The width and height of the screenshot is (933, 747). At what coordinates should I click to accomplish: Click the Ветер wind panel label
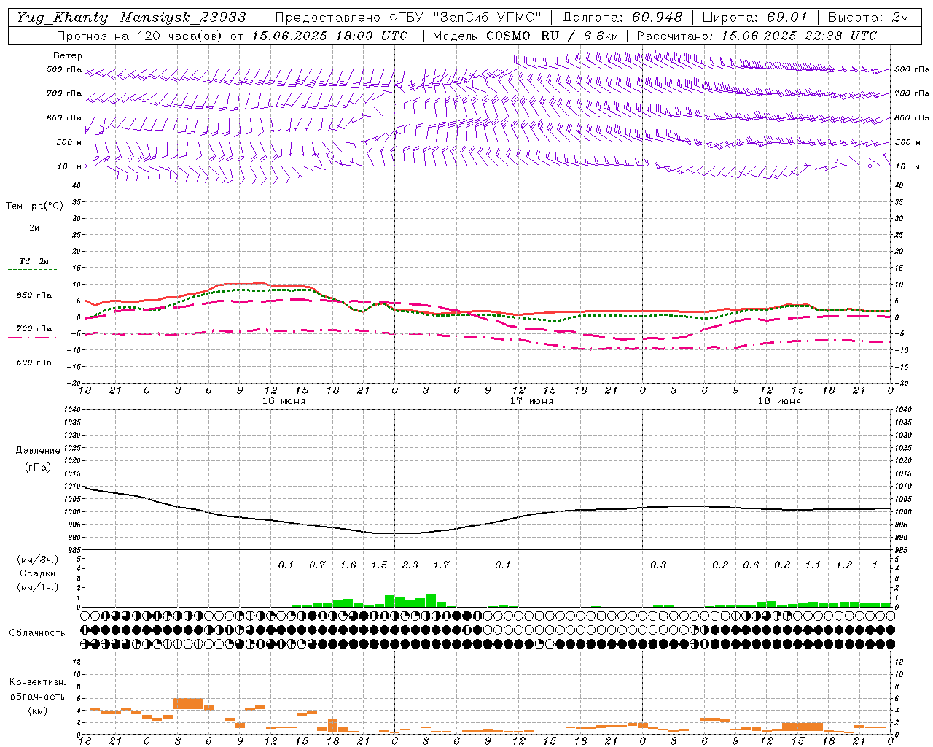pos(68,55)
